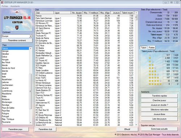Sort by the Moy. d'âge column header
The width and height of the screenshot is (181, 138).
pos(105,13)
